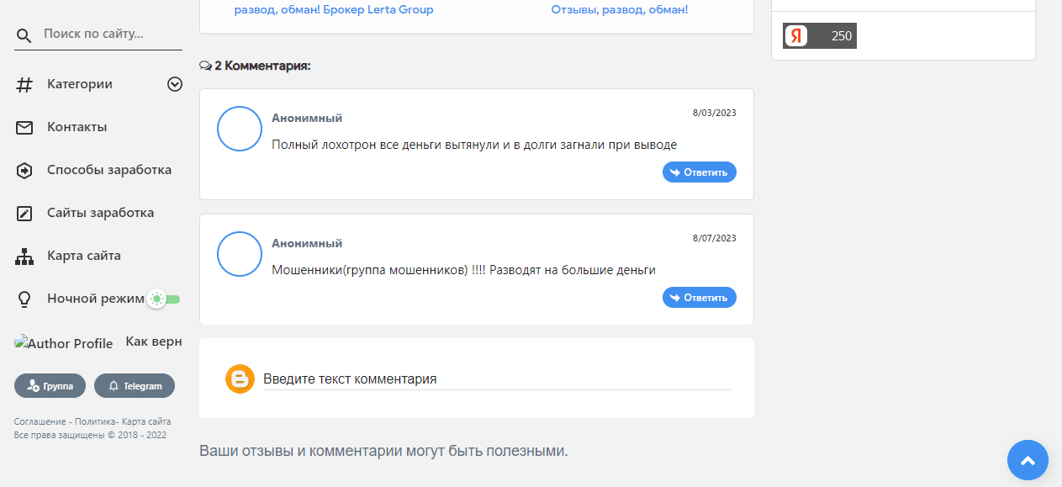Open Карта сайта hierarchy icon

point(23,256)
